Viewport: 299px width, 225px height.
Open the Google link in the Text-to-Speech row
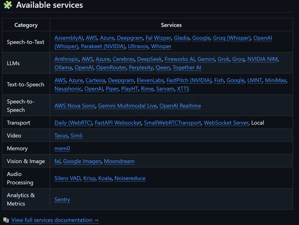pos(235,80)
